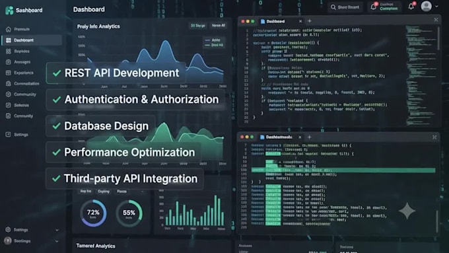Image resolution: width=449 pixels, height=253 pixels.
Task: Open the standalone notification bell
Action: 411,7
